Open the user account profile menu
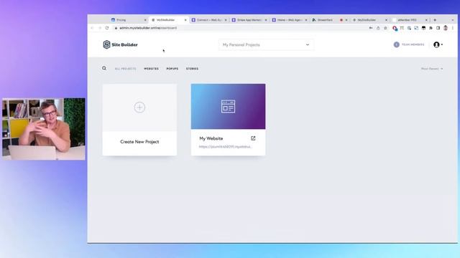Image resolution: width=460 pixels, height=258 pixels. click(x=438, y=44)
